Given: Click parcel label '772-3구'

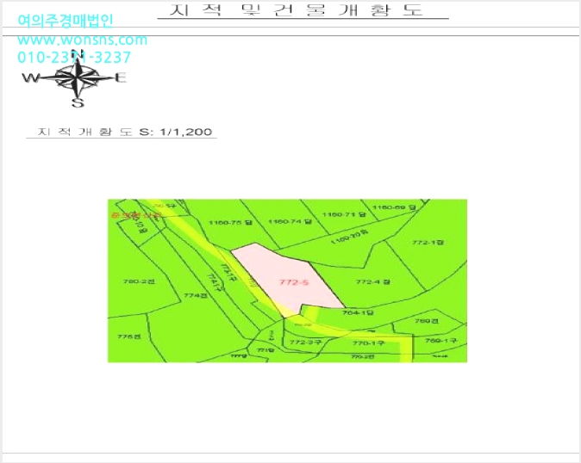Looking at the screenshot, I should pos(305,343).
